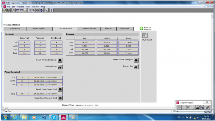Click the Reset Accum Energies icon
Screen dimensions: 215x121
(136, 60)
